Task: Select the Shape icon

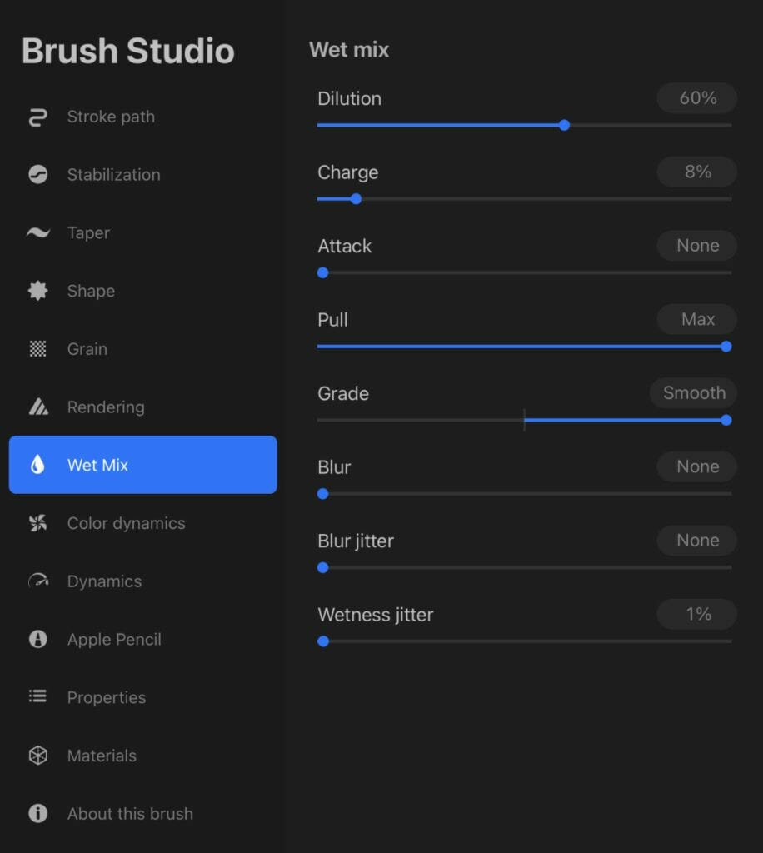Action: [38, 291]
